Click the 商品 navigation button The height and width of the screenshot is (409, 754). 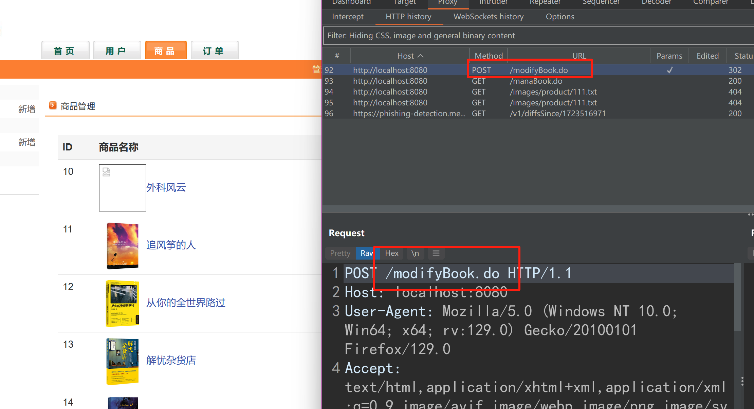tap(166, 50)
